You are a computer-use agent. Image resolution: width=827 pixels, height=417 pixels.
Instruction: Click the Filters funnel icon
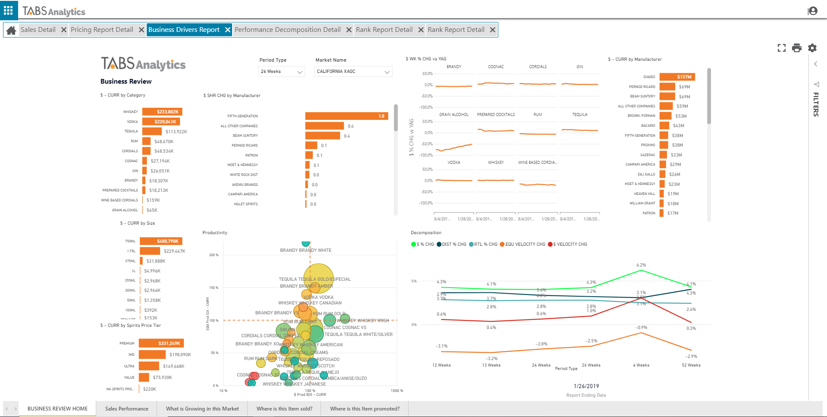tap(816, 84)
